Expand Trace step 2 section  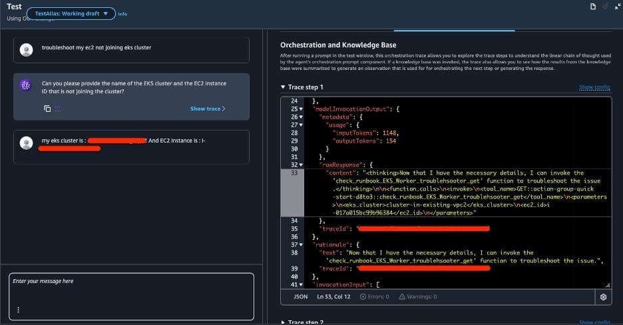[284, 322]
